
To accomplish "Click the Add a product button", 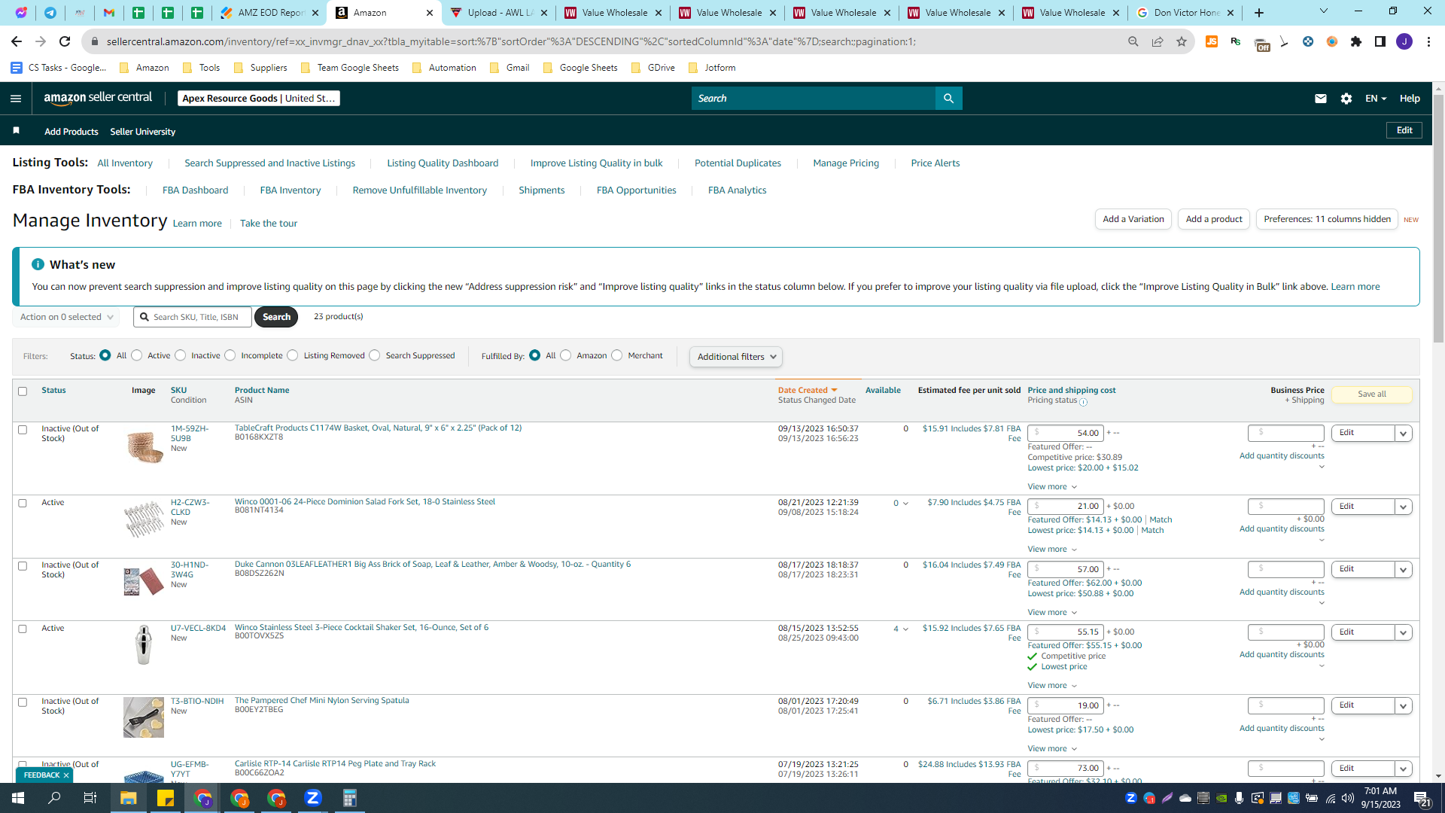I will (x=1214, y=219).
